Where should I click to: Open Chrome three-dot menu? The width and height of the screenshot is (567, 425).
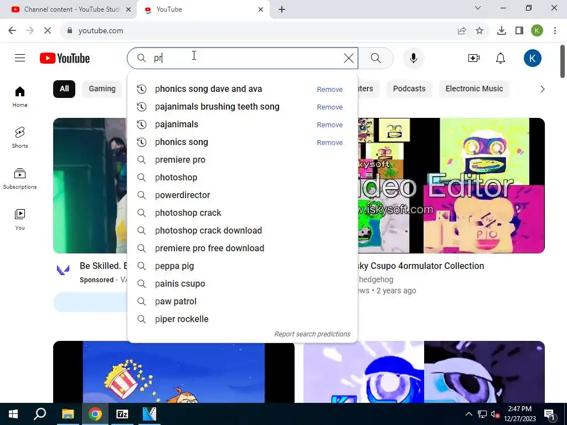555,31
